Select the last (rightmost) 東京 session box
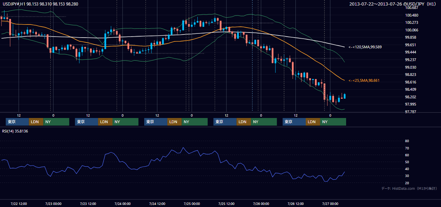The image size is (441, 207). coord(294,122)
